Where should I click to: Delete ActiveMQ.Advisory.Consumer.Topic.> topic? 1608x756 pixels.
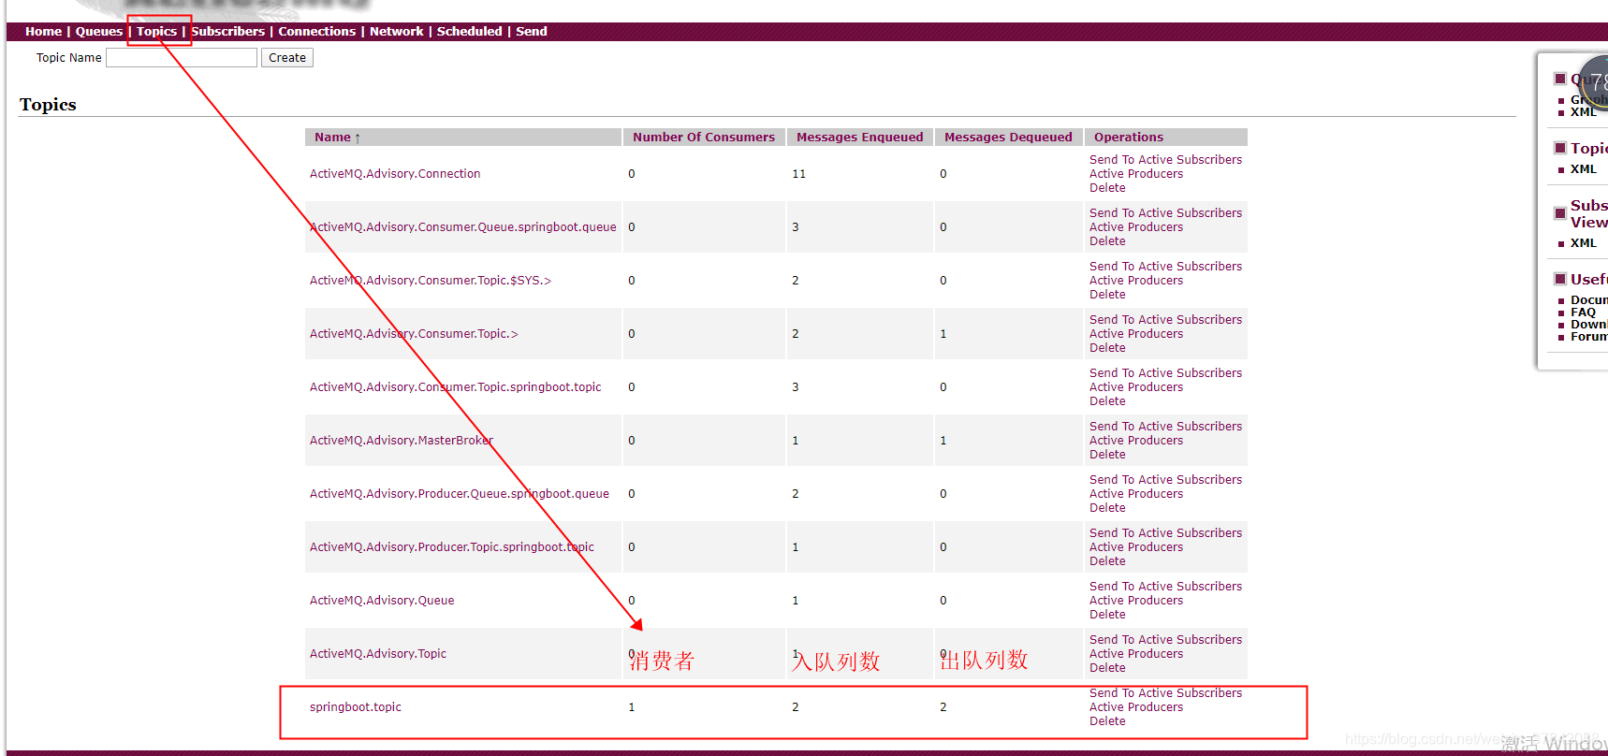click(x=1107, y=348)
